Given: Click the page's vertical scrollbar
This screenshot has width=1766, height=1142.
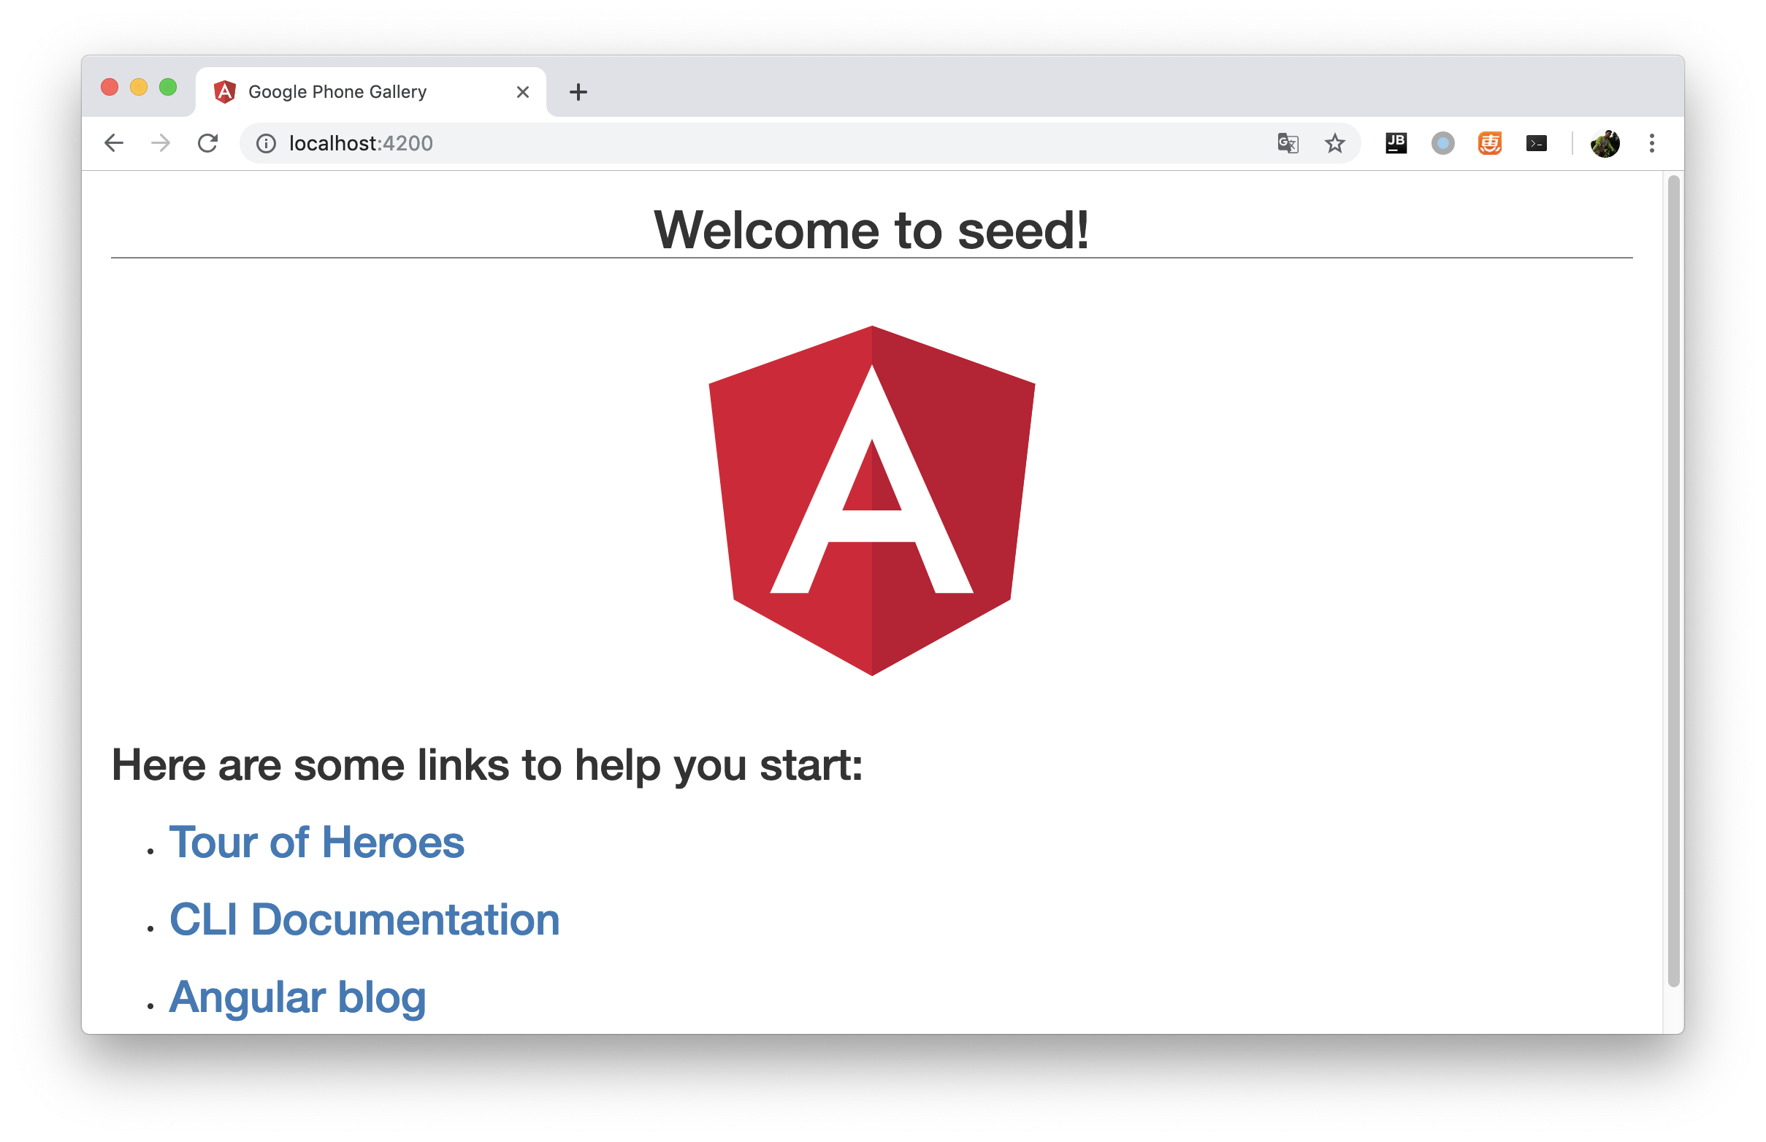Looking at the screenshot, I should [x=1673, y=581].
